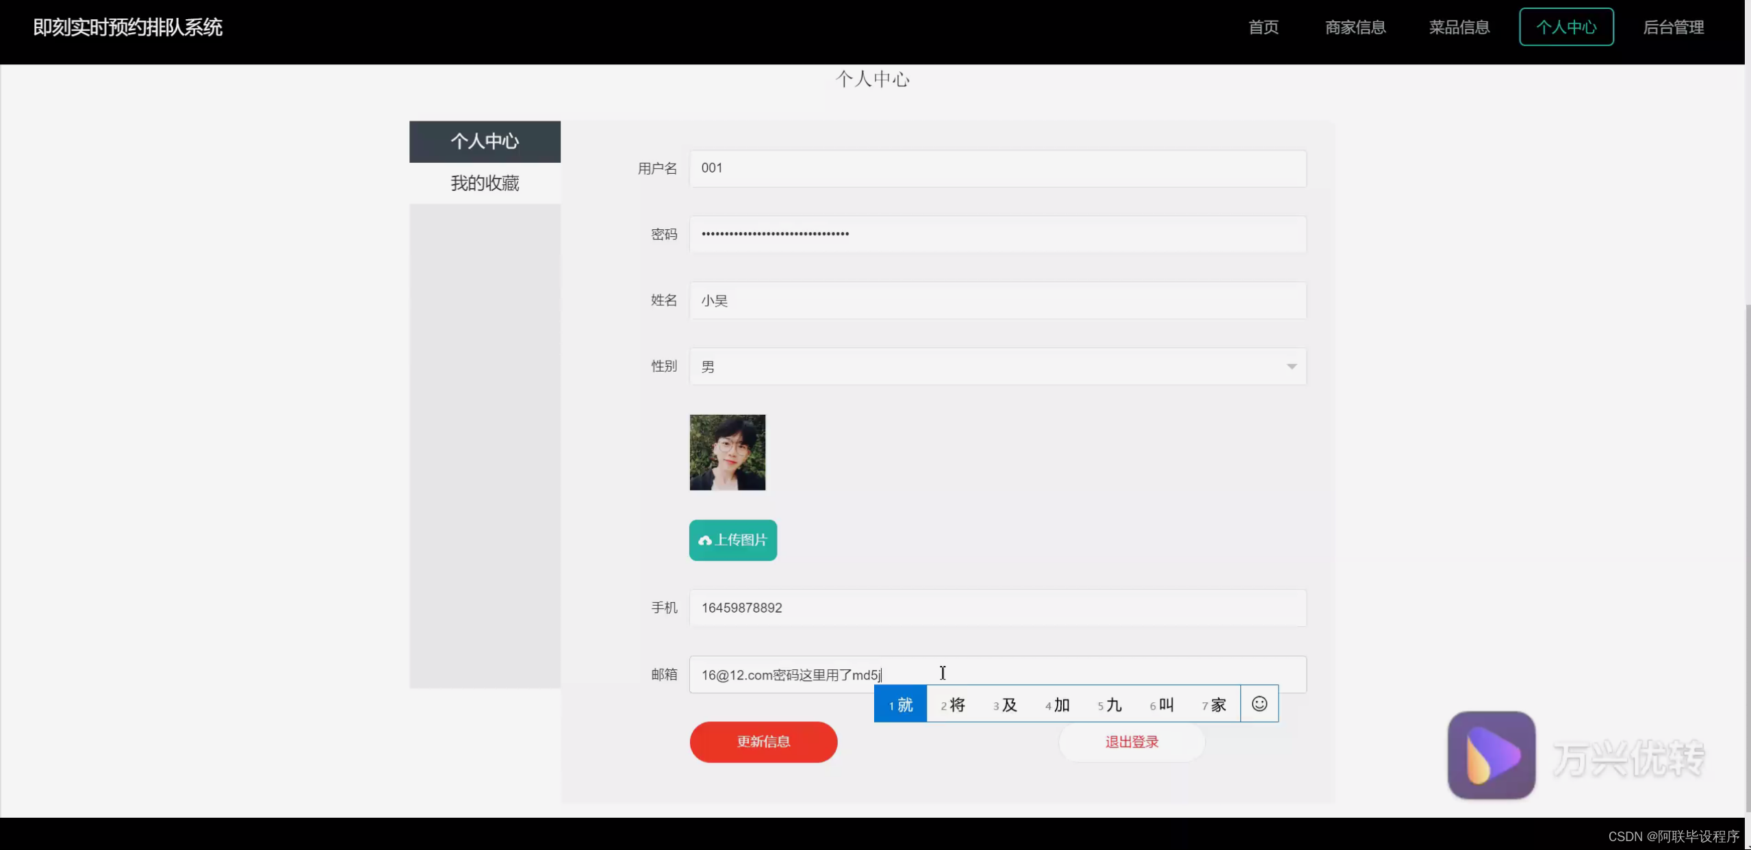Click the dropdown arrow on the gender selector
The image size is (1751, 850).
click(x=1291, y=366)
